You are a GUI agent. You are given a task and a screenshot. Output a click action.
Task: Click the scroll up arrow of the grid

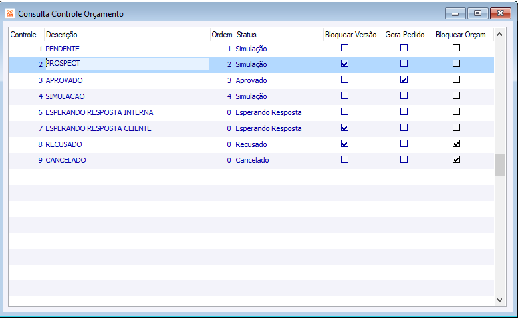(x=499, y=35)
